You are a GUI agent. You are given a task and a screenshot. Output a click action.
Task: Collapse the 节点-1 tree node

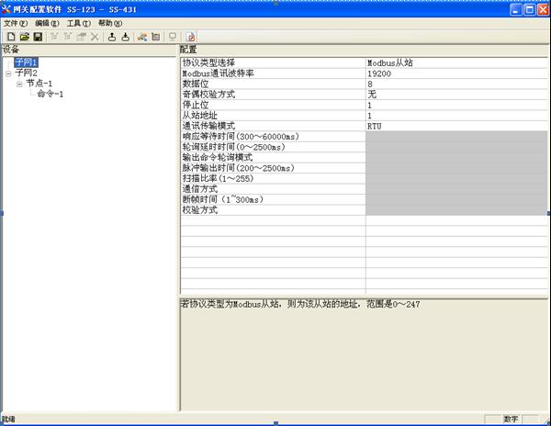(19, 84)
